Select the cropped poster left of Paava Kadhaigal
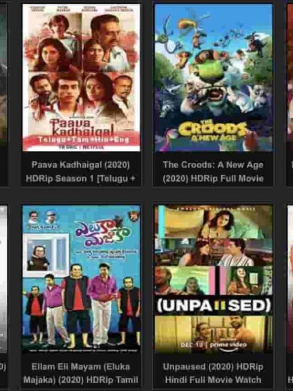293x391 pixels. 4,75
